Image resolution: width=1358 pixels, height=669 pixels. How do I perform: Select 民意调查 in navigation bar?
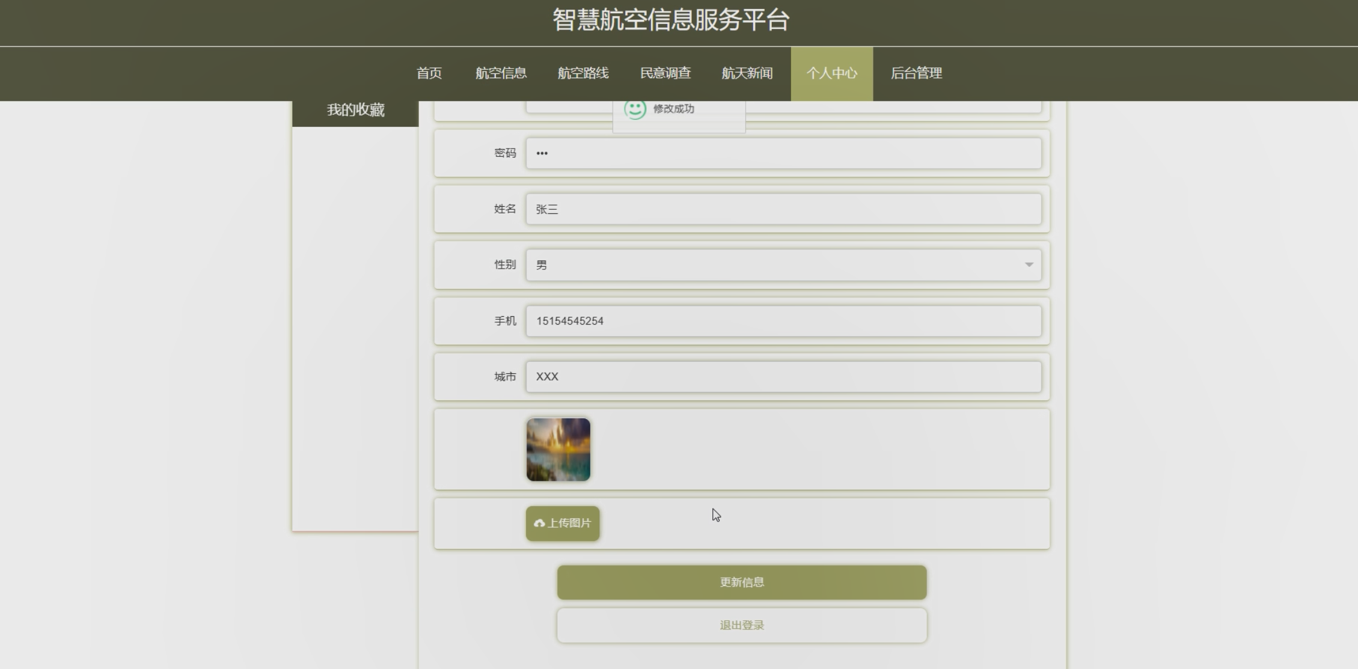pos(665,73)
